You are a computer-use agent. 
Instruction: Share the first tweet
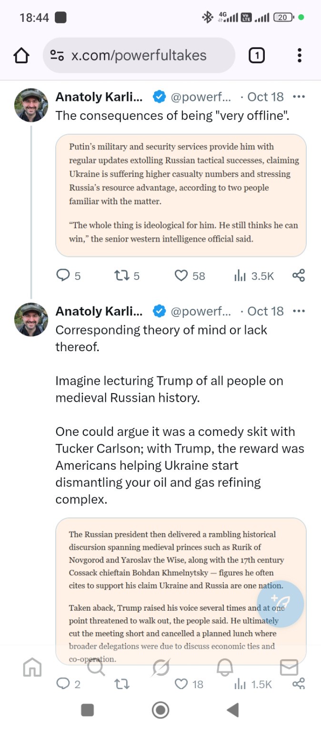pos(299,276)
